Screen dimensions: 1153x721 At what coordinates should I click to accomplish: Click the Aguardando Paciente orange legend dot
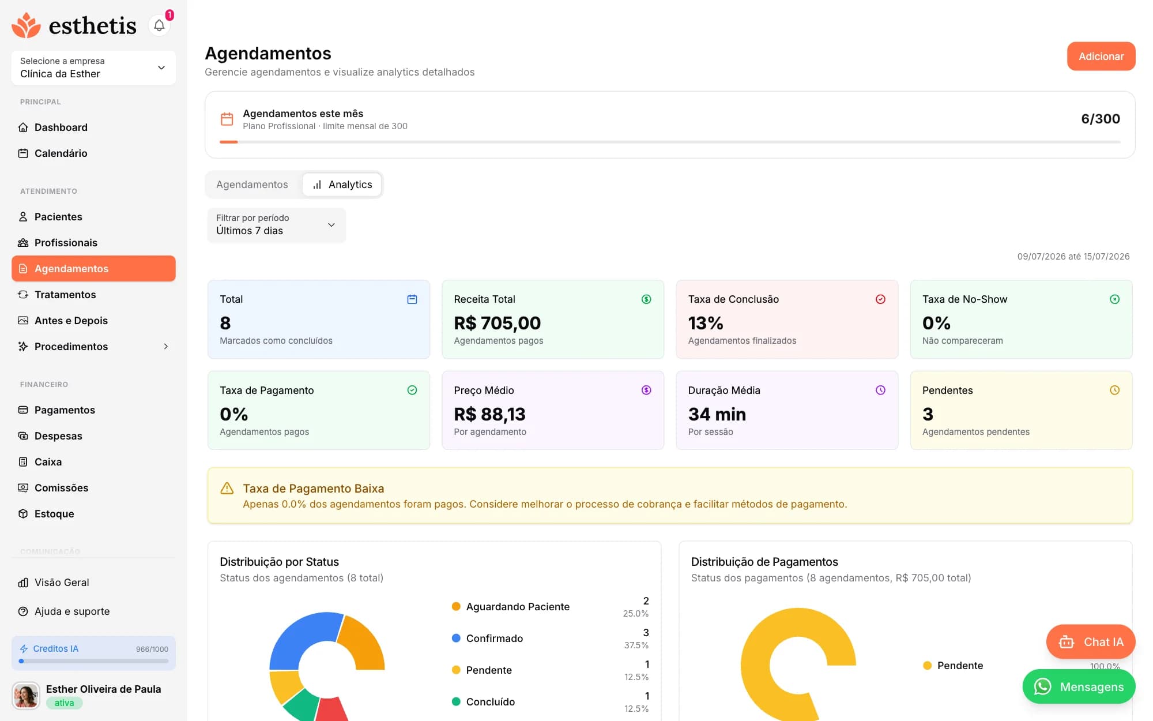tap(456, 607)
